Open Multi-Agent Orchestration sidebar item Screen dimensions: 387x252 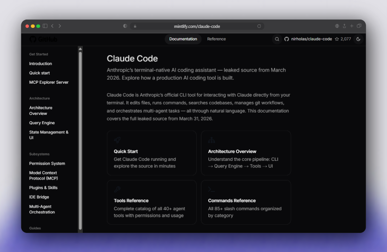point(42,209)
